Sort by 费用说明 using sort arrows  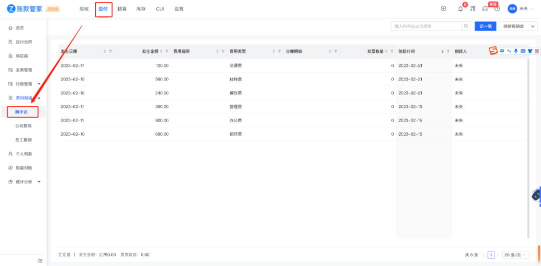click(x=217, y=51)
